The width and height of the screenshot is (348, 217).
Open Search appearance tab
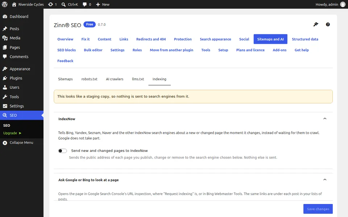[215, 39]
